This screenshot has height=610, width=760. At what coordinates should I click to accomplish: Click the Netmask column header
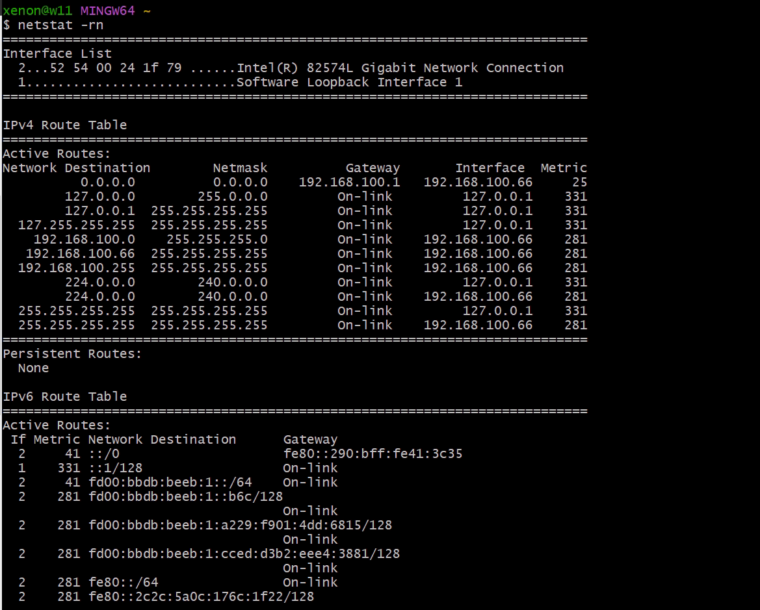[240, 168]
